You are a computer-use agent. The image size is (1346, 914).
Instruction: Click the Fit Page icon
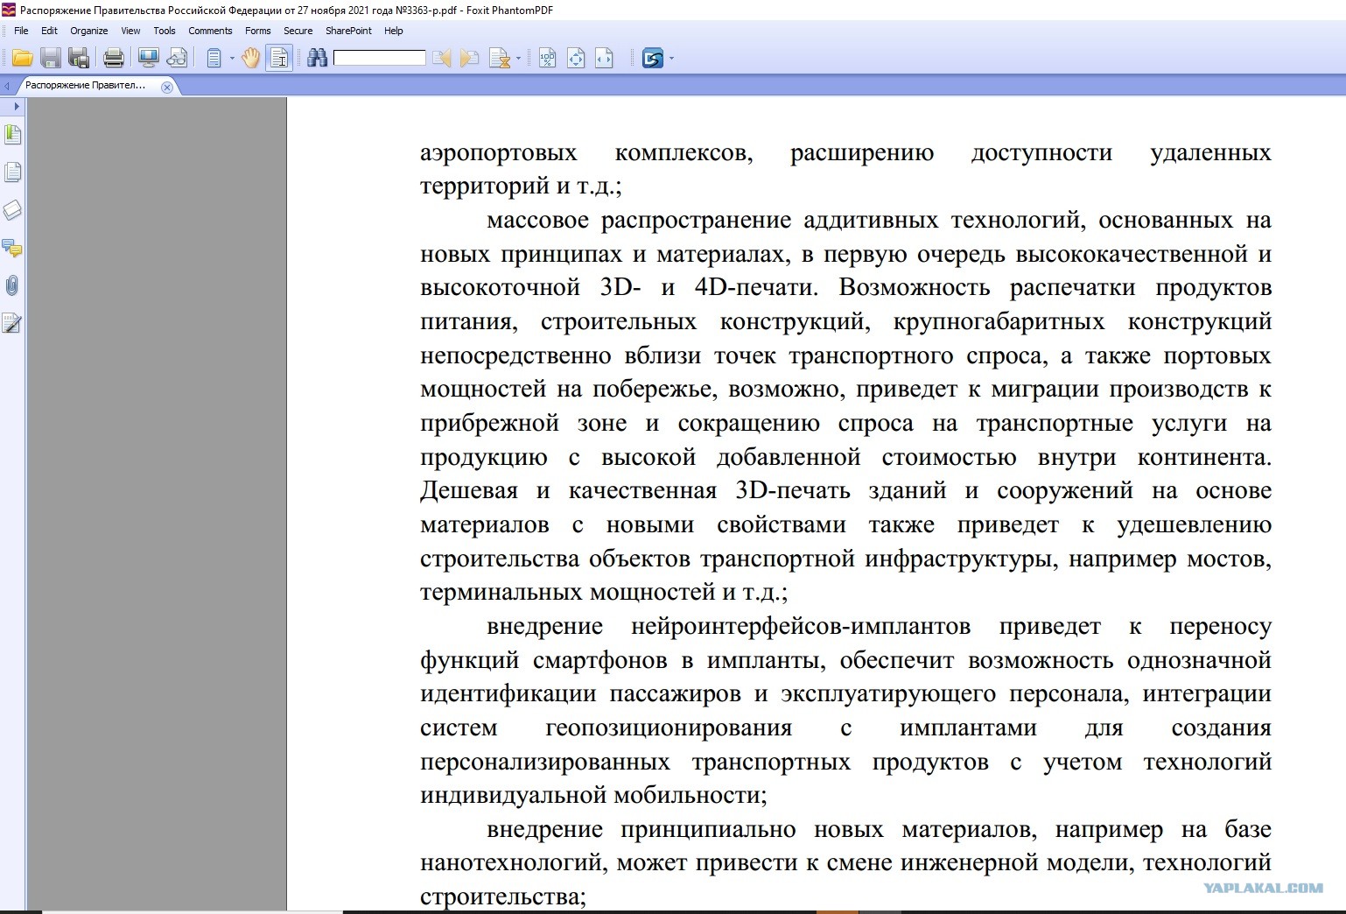(x=576, y=59)
